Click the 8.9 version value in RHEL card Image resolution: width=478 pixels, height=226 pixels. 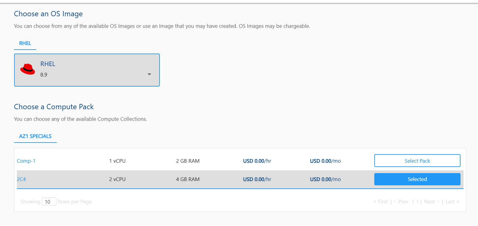coord(44,75)
